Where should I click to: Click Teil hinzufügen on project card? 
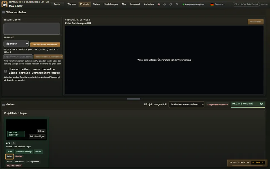pos(37,136)
